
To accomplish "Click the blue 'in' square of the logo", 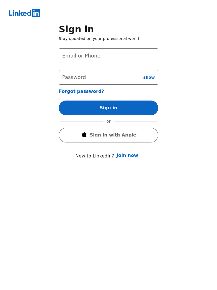I will [x=36, y=13].
